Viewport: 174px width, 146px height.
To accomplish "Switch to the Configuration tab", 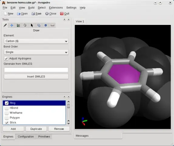I will [26, 137].
